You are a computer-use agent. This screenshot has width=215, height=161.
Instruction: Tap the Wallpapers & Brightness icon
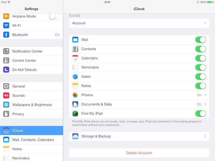(6, 105)
